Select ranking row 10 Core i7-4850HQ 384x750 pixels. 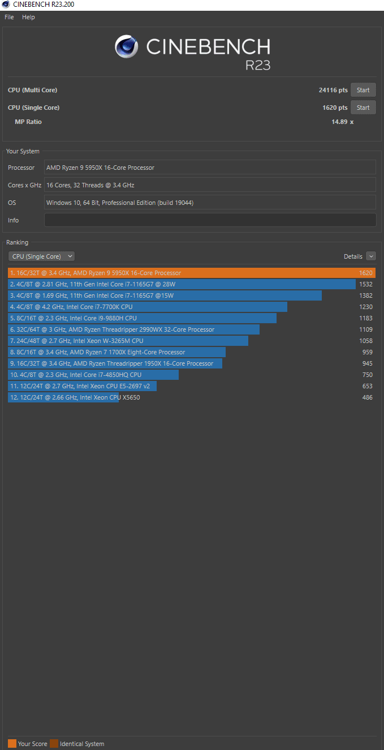tap(192, 375)
